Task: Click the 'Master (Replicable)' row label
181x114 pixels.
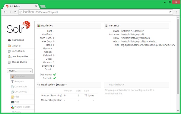Action: pyautogui.click(x=52, y=100)
